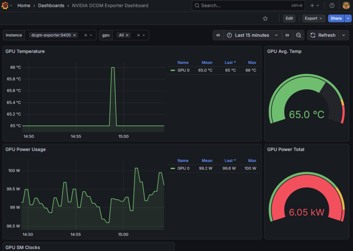Image resolution: width=353 pixels, height=251 pixels.
Task: Click the Grafana logo icon
Action: (x=5, y=6)
